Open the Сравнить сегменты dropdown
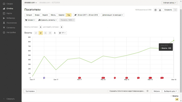This screenshot has height=102, width=182. point(48,20)
